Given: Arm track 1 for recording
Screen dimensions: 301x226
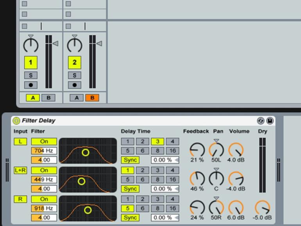Looking at the screenshot, I should [x=31, y=85].
